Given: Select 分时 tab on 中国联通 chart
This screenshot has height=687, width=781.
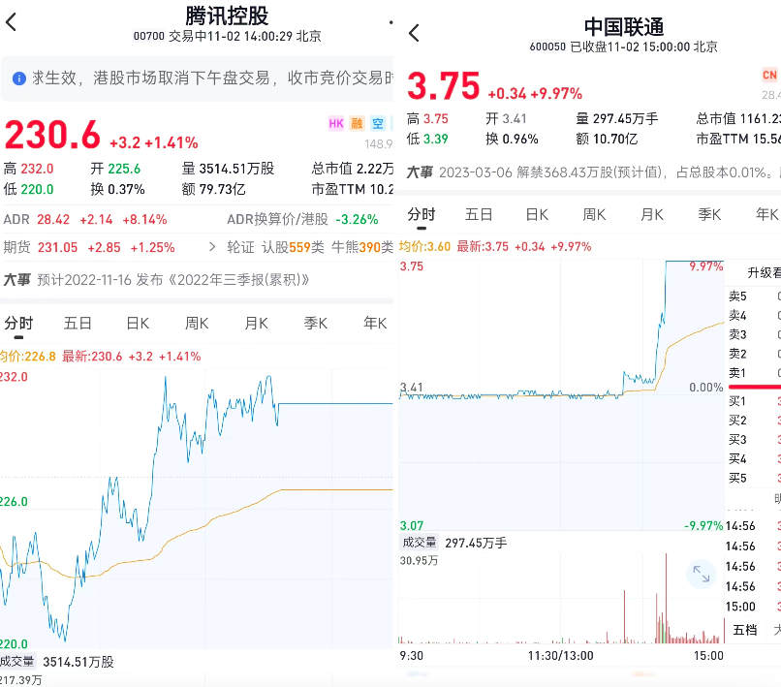Looking at the screenshot, I should [422, 214].
